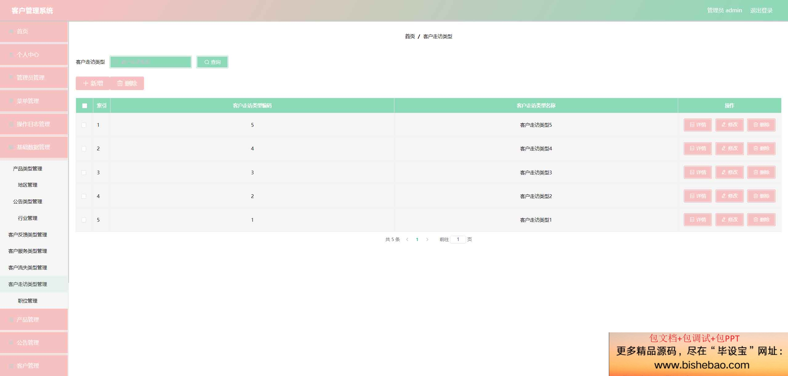Toggle the select-all checkbox in table header
This screenshot has width=788, height=376.
tap(85, 106)
